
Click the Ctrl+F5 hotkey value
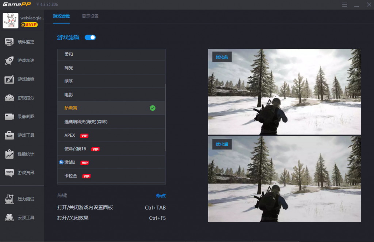tap(157, 218)
